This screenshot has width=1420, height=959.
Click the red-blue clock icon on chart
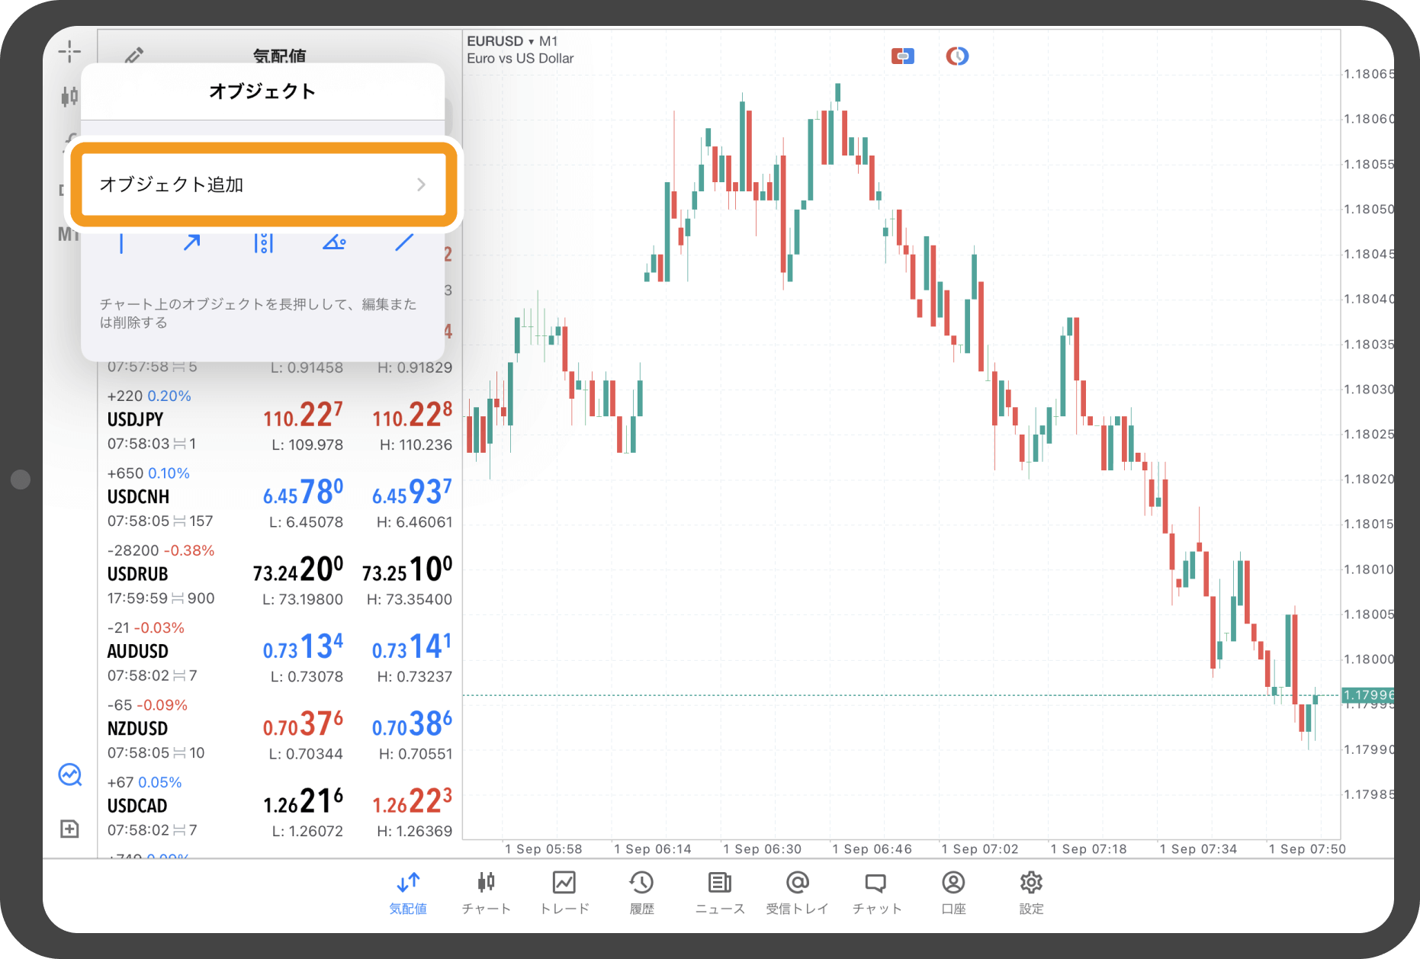957,56
